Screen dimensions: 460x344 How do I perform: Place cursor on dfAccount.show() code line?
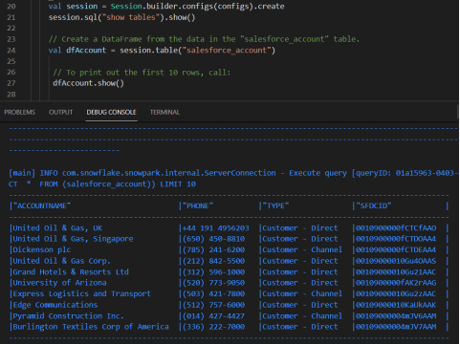88,83
